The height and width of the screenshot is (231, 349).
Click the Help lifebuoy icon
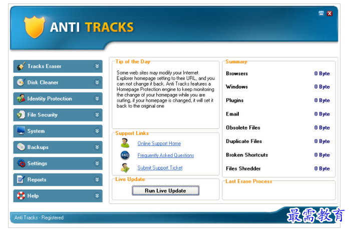[21, 195]
